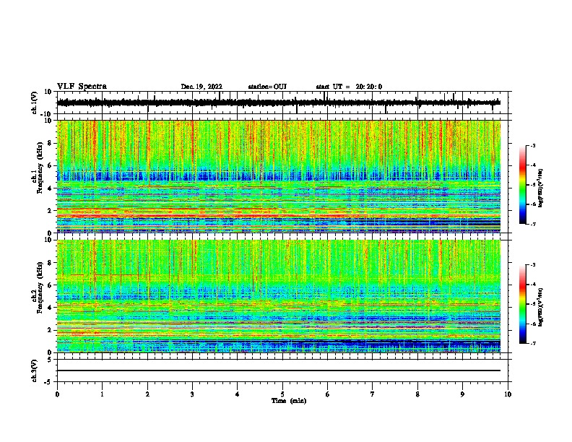Click the "ch.3(V)" axis label
The image size is (572, 442).
pyautogui.click(x=35, y=370)
